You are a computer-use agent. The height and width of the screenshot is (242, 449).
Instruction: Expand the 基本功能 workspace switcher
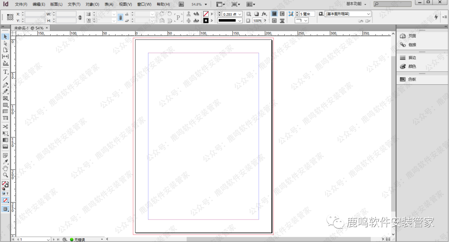point(357,4)
